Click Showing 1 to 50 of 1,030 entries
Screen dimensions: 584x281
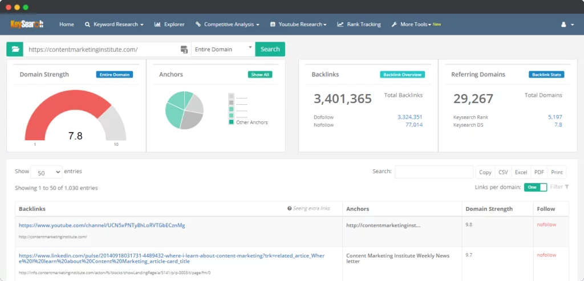pyautogui.click(x=56, y=188)
